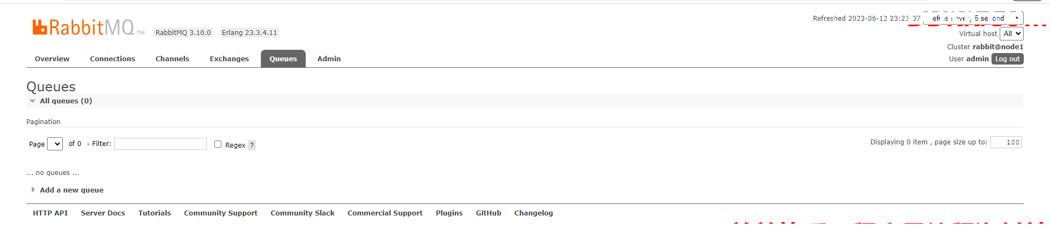Visit the GitHub footer link
Image resolution: width=1050 pixels, height=245 pixels.
point(488,213)
